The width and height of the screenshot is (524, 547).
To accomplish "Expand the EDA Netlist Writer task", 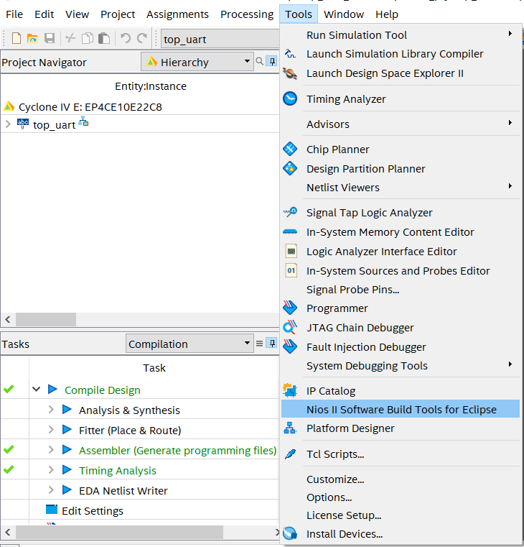I will point(51,490).
